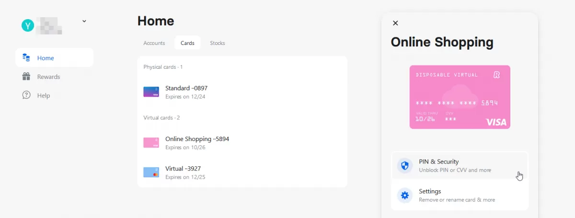The image size is (575, 218).
Task: Click the pink Online Shopping card thumbnail
Action: [151, 142]
